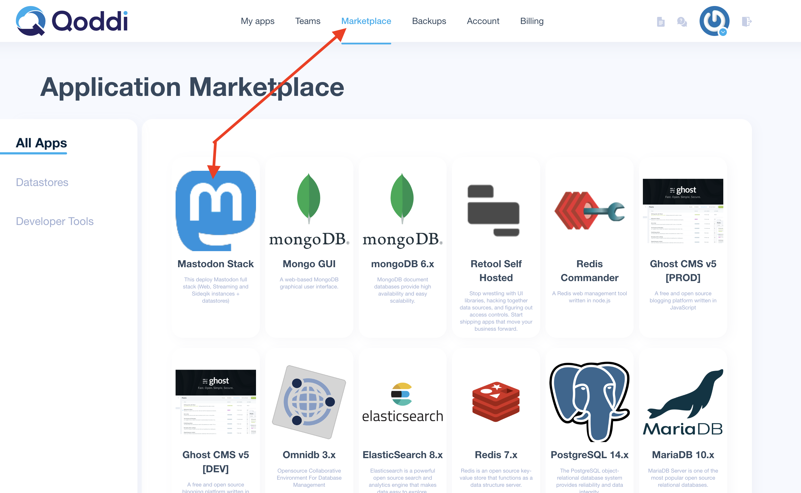Open MariaDB 10.x title
The height and width of the screenshot is (493, 801).
[x=683, y=455]
